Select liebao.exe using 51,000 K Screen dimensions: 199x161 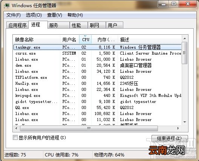coord(97,59)
